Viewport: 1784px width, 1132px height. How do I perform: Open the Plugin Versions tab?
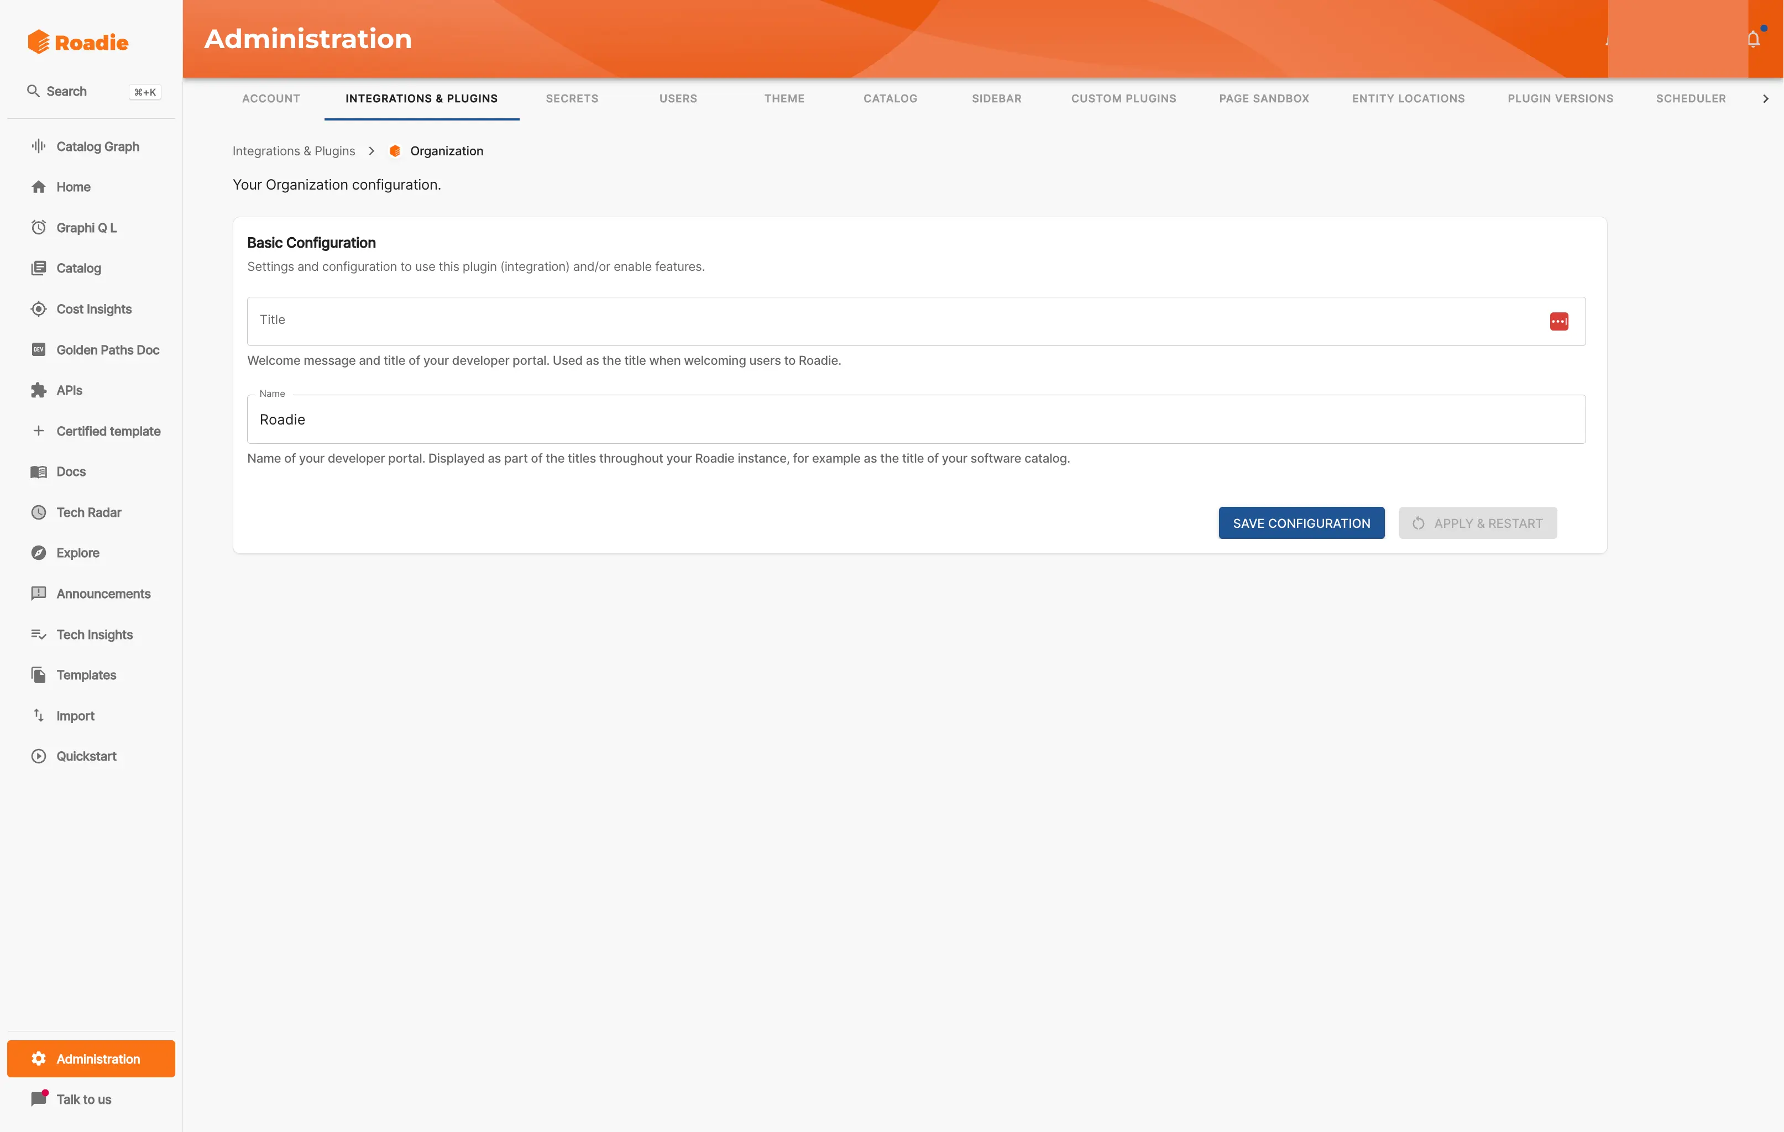(x=1560, y=98)
